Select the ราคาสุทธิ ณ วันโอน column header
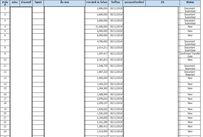Screen dimensions: 203x137 pyautogui.click(x=97, y=3)
